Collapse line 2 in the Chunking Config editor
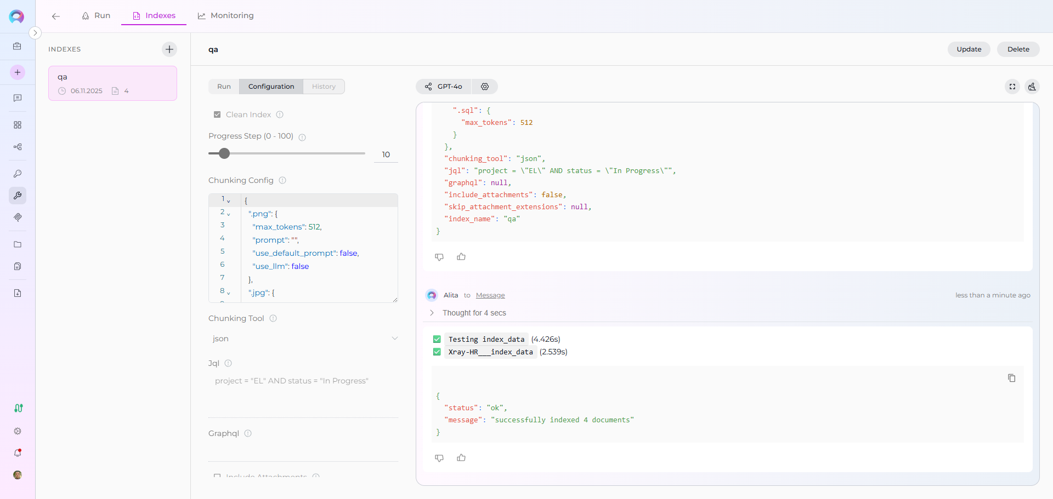This screenshot has height=499, width=1053. 229,214
